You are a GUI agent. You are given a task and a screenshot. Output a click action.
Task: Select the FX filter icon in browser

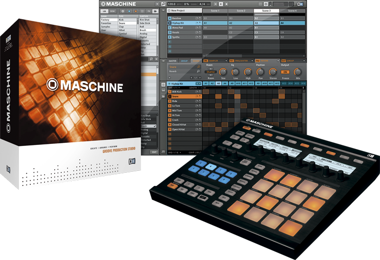point(149,11)
